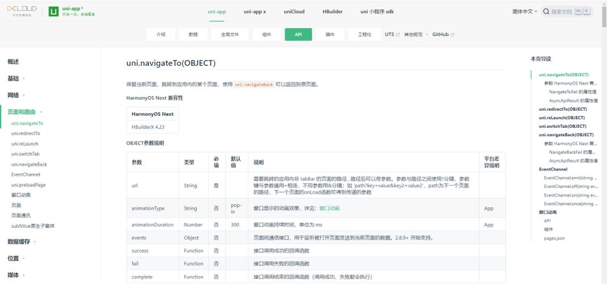Viewport: 607px width, 284px height.
Task: Switch to the uni-app top tab
Action: (217, 11)
